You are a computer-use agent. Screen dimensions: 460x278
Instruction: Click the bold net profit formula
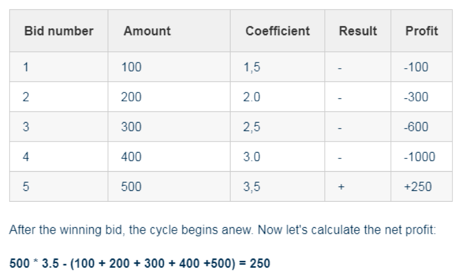140,263
